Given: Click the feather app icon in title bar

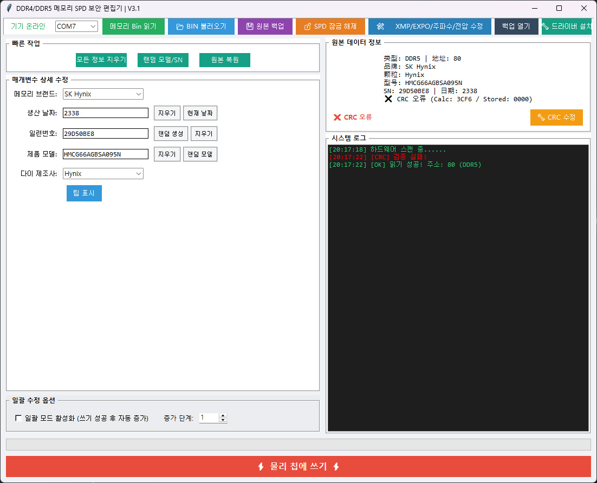Looking at the screenshot, I should (x=9, y=8).
